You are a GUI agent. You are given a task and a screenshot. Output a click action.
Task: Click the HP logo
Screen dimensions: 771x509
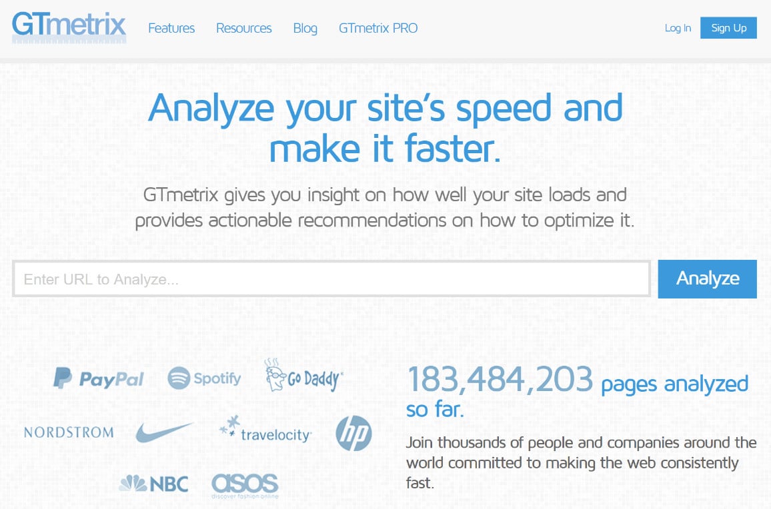354,433
